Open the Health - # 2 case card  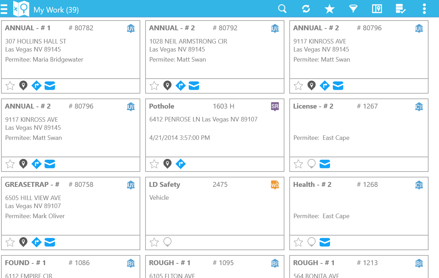click(359, 205)
